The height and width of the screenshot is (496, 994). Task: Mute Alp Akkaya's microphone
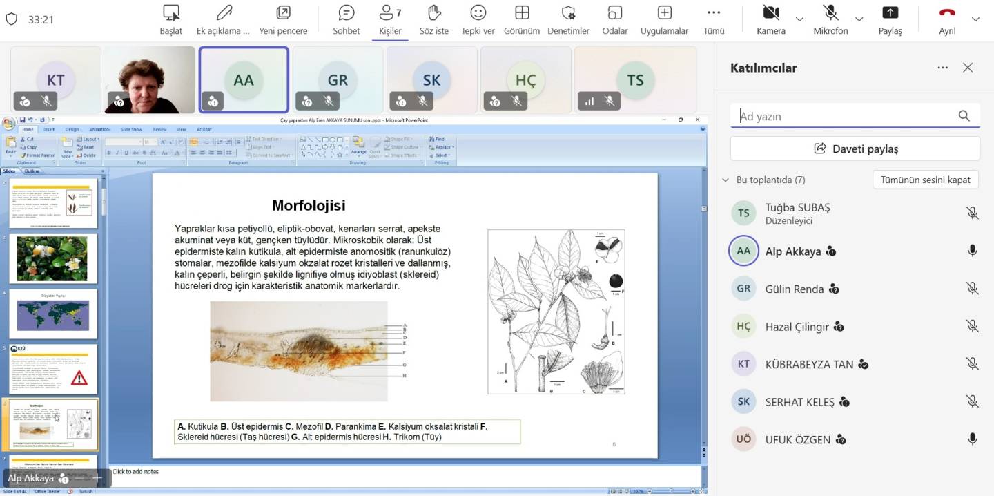(x=972, y=251)
